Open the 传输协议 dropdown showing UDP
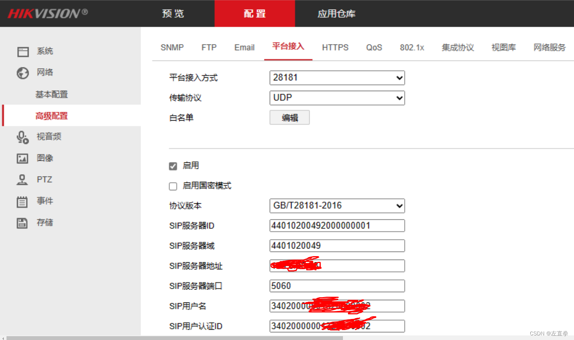The height and width of the screenshot is (340, 574). [337, 98]
